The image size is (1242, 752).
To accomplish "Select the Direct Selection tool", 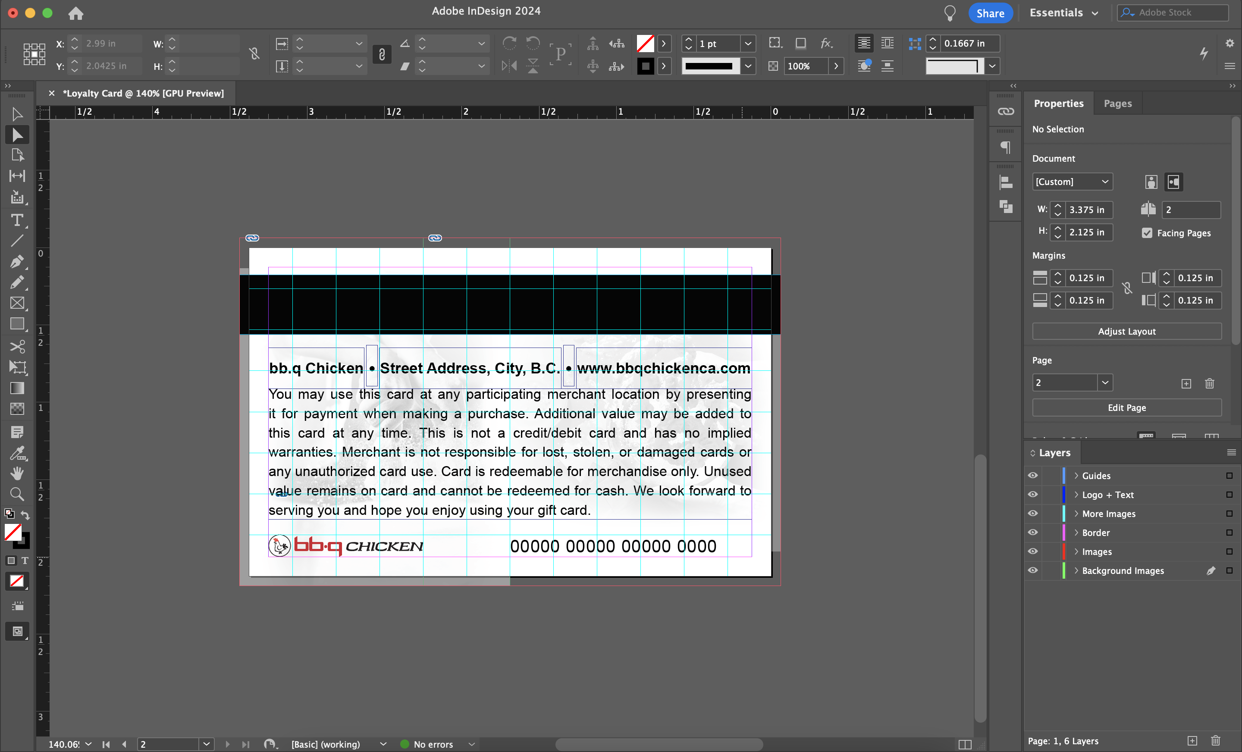I will tap(17, 135).
